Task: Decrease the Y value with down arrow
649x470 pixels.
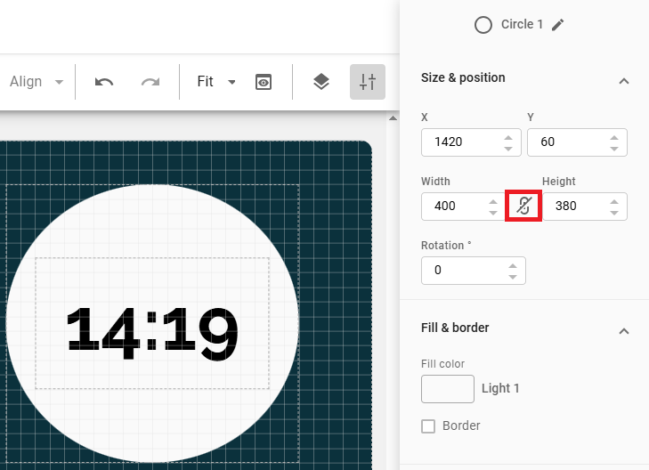Action: 614,148
